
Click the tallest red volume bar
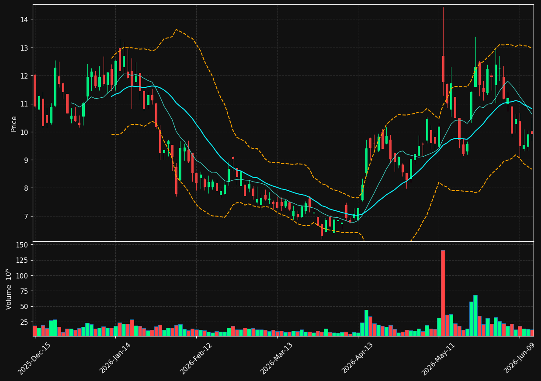[x=443, y=293]
